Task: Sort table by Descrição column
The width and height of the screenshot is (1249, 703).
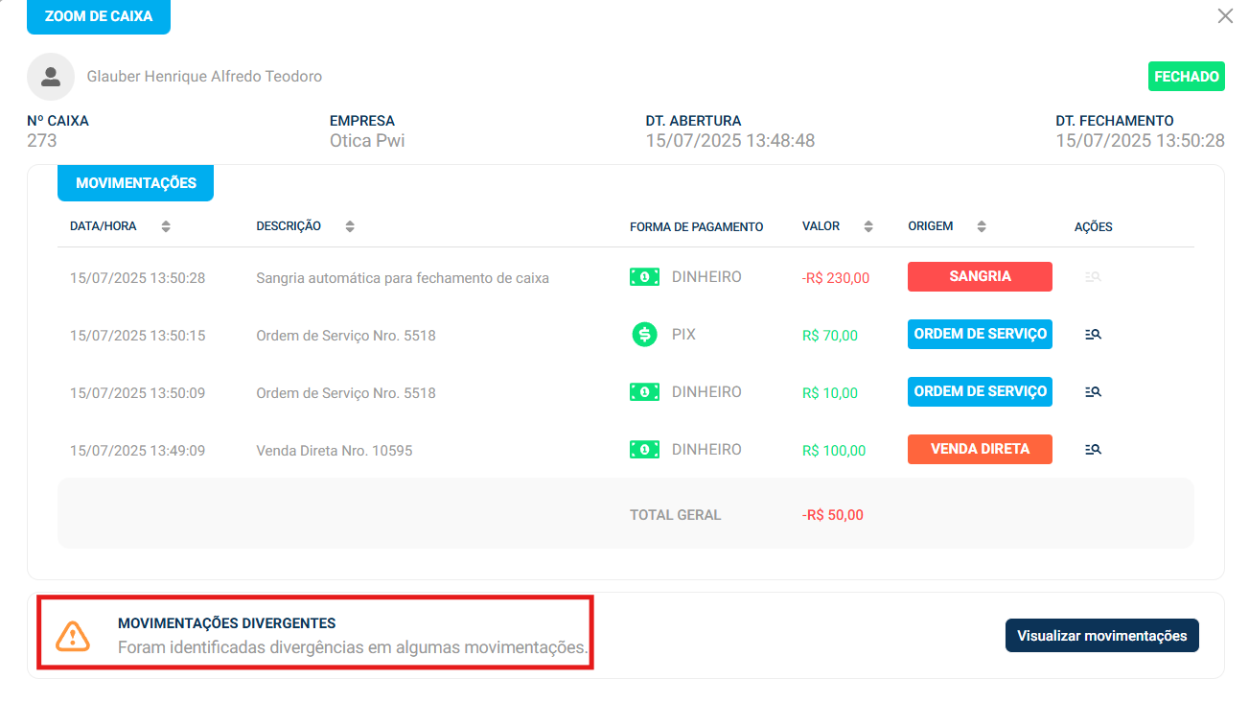Action: click(350, 227)
